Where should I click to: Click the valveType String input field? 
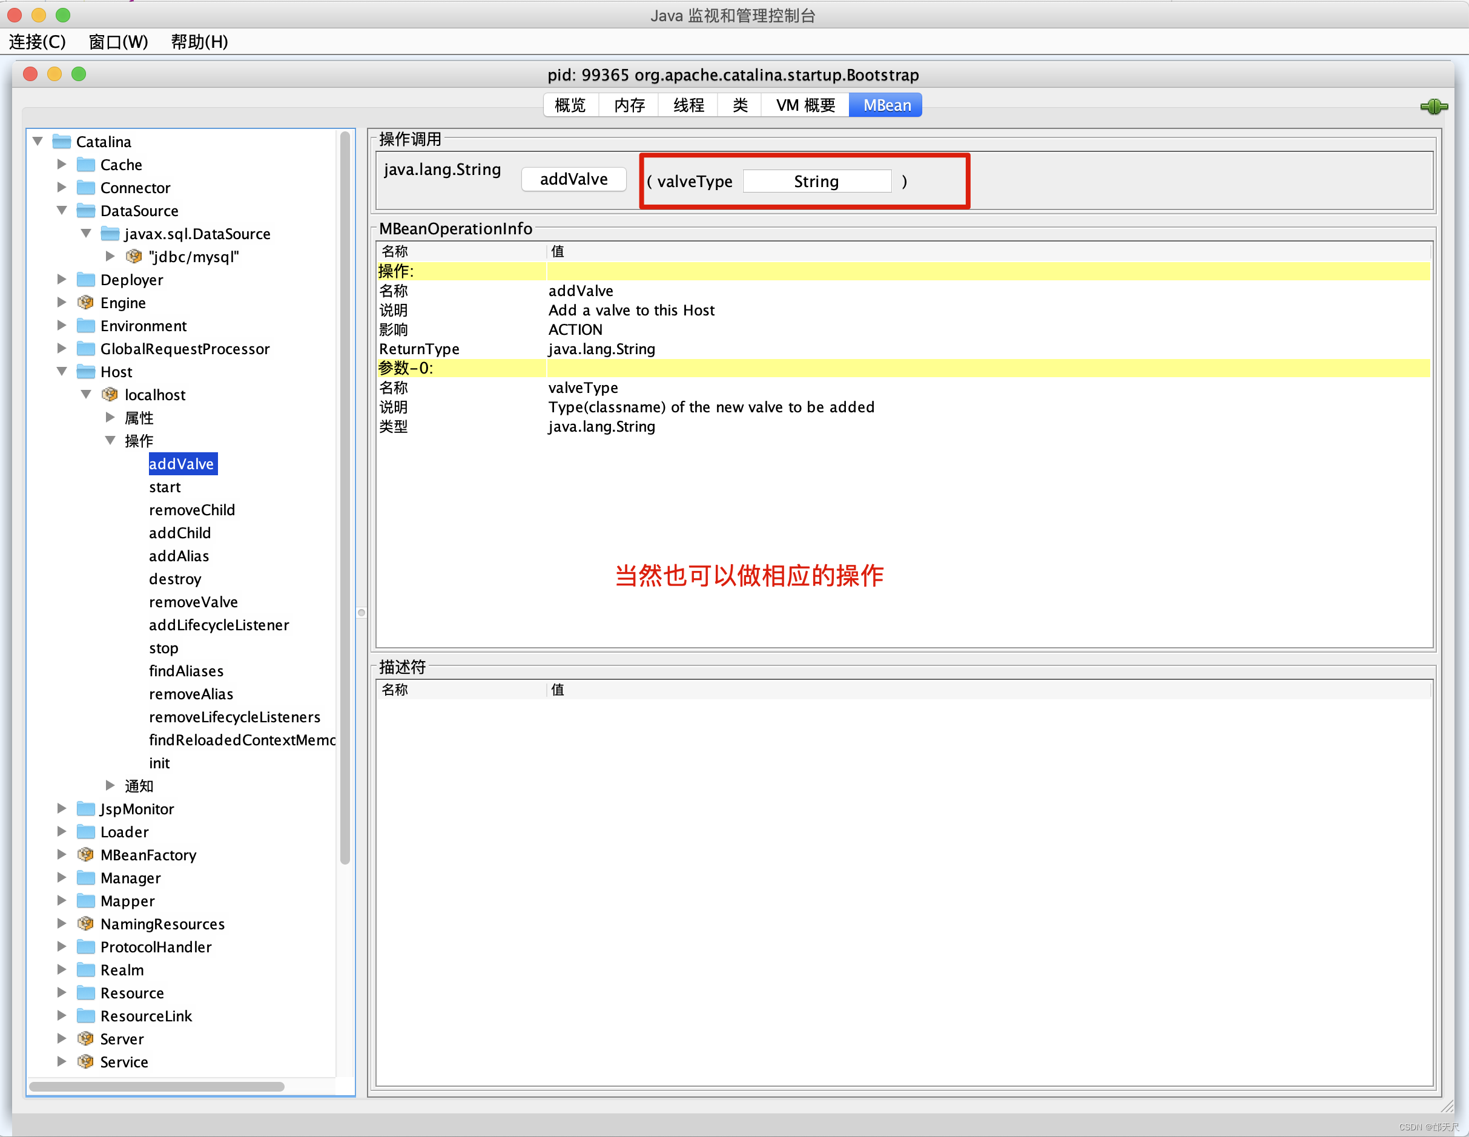point(817,182)
